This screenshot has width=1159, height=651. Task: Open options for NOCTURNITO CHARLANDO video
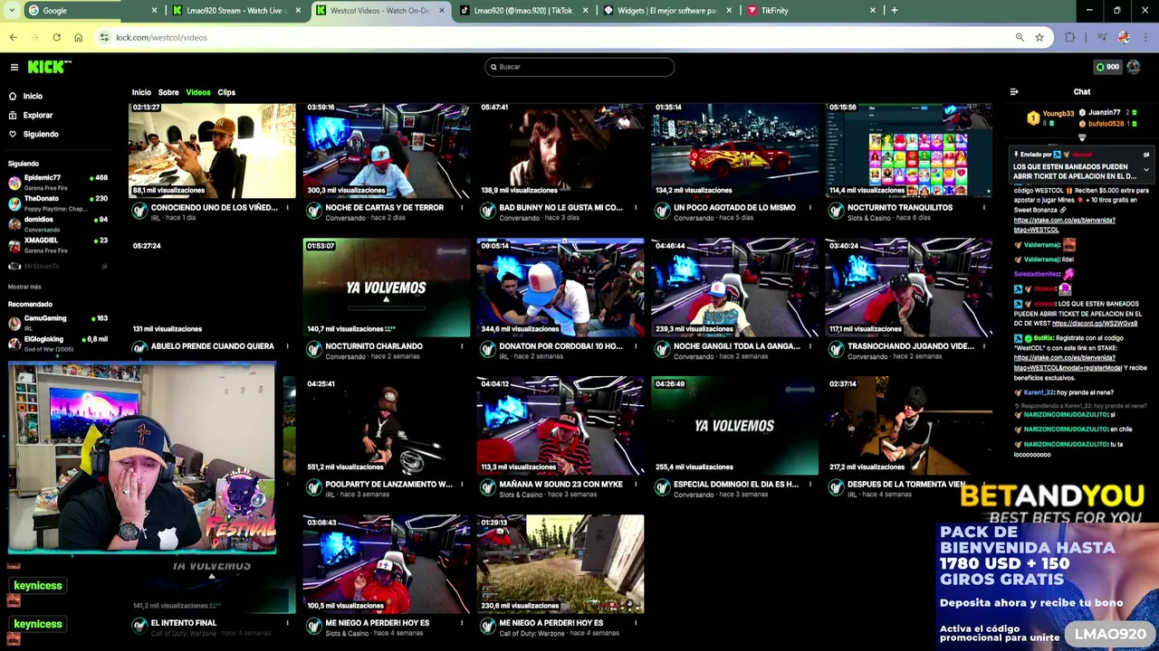point(462,346)
